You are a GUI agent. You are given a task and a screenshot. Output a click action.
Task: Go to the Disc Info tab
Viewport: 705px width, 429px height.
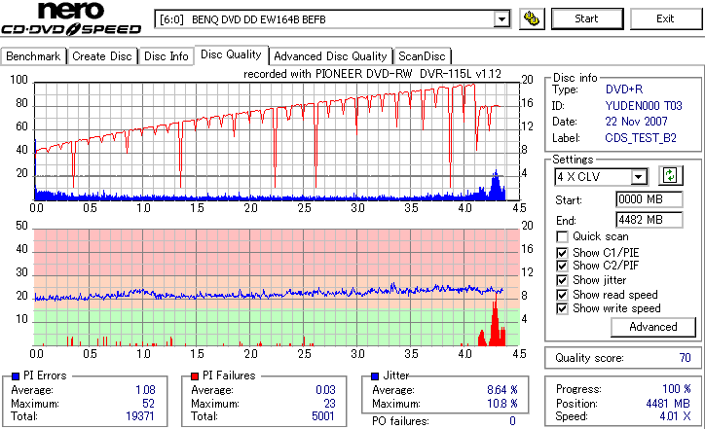(x=166, y=56)
